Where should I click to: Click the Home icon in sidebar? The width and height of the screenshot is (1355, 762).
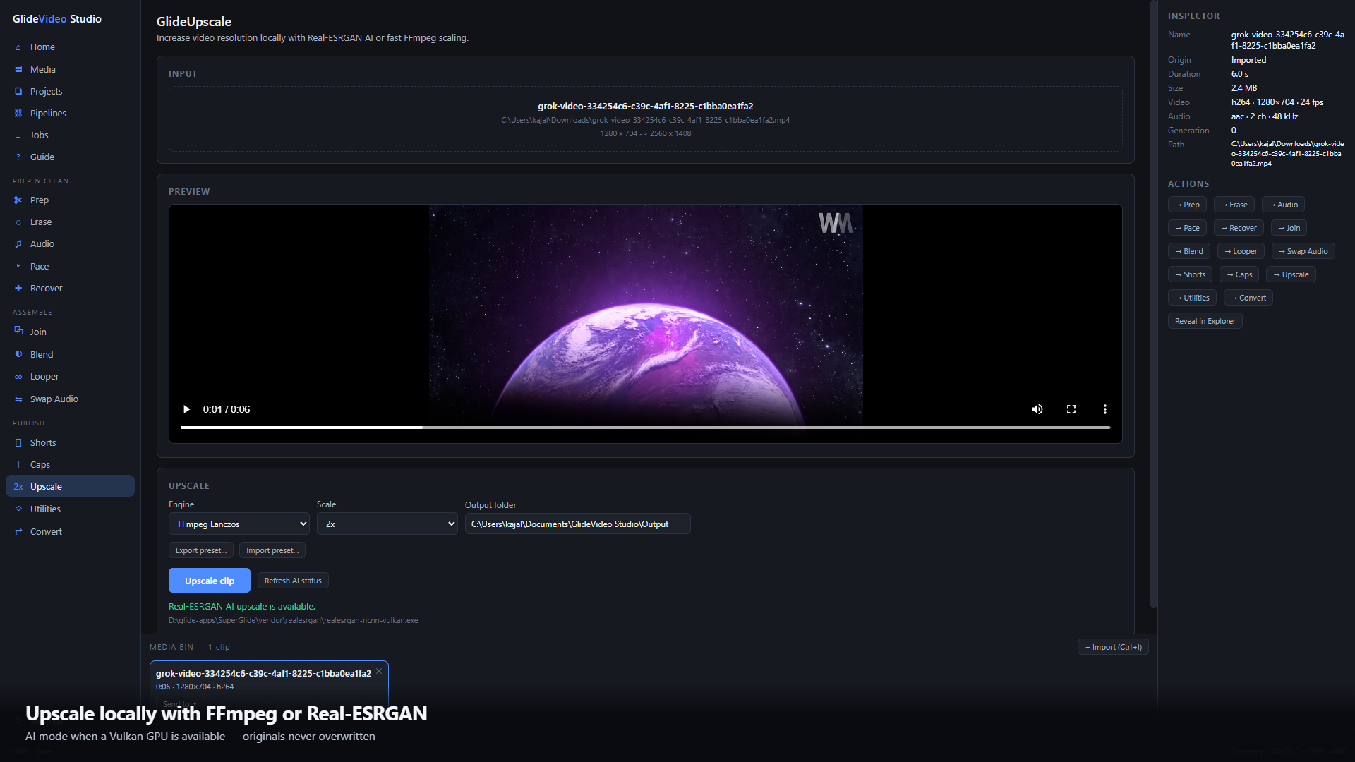click(18, 47)
